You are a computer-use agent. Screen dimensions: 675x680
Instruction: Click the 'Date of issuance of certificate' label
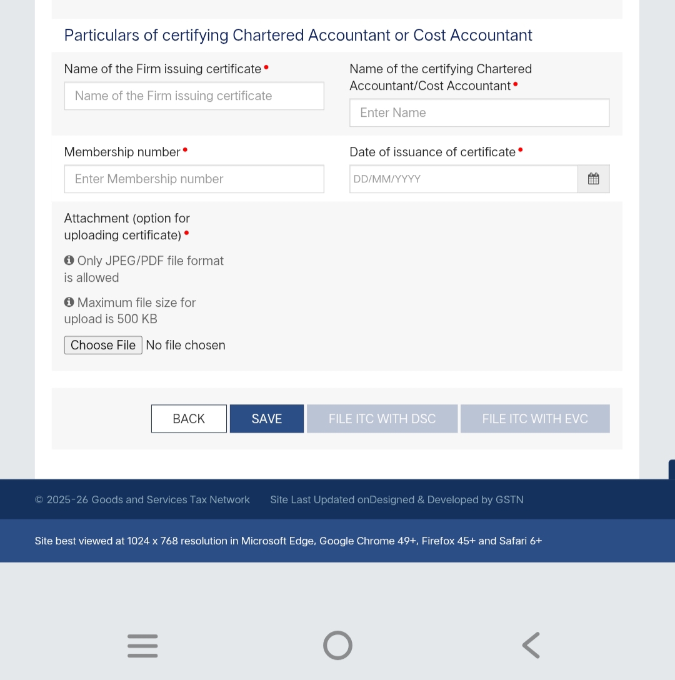[x=432, y=152]
